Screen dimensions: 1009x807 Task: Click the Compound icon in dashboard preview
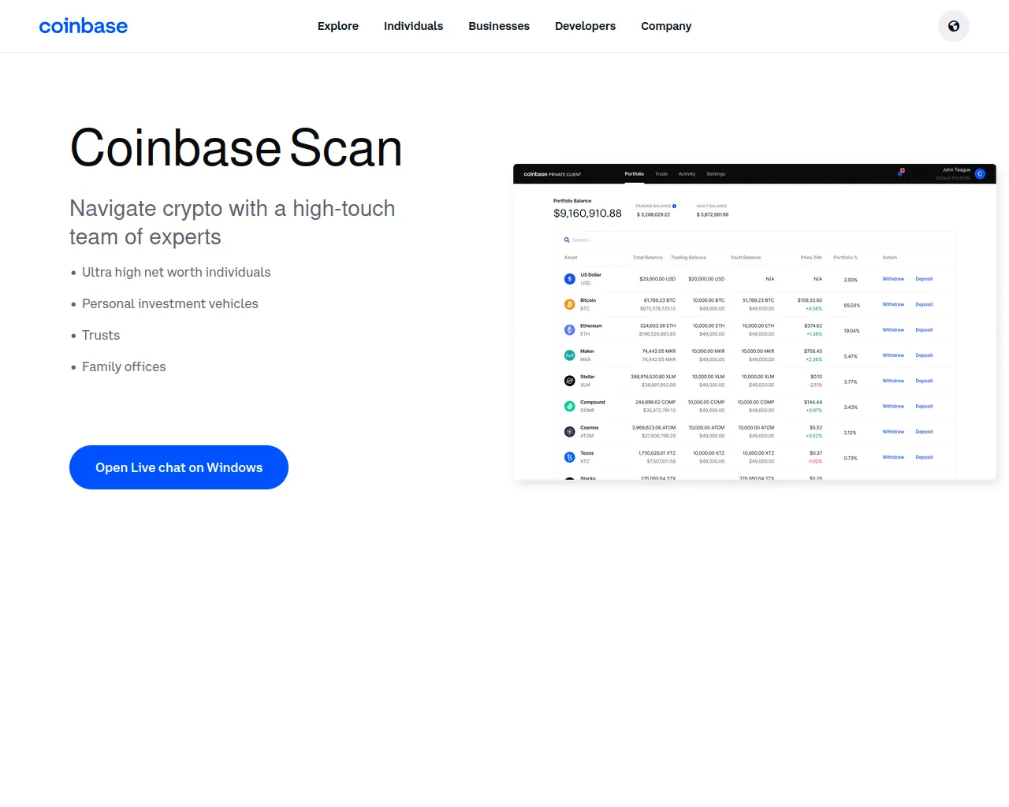570,407
